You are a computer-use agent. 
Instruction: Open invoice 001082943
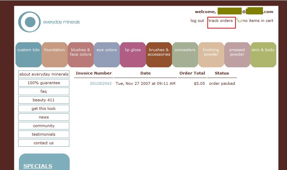(x=101, y=83)
